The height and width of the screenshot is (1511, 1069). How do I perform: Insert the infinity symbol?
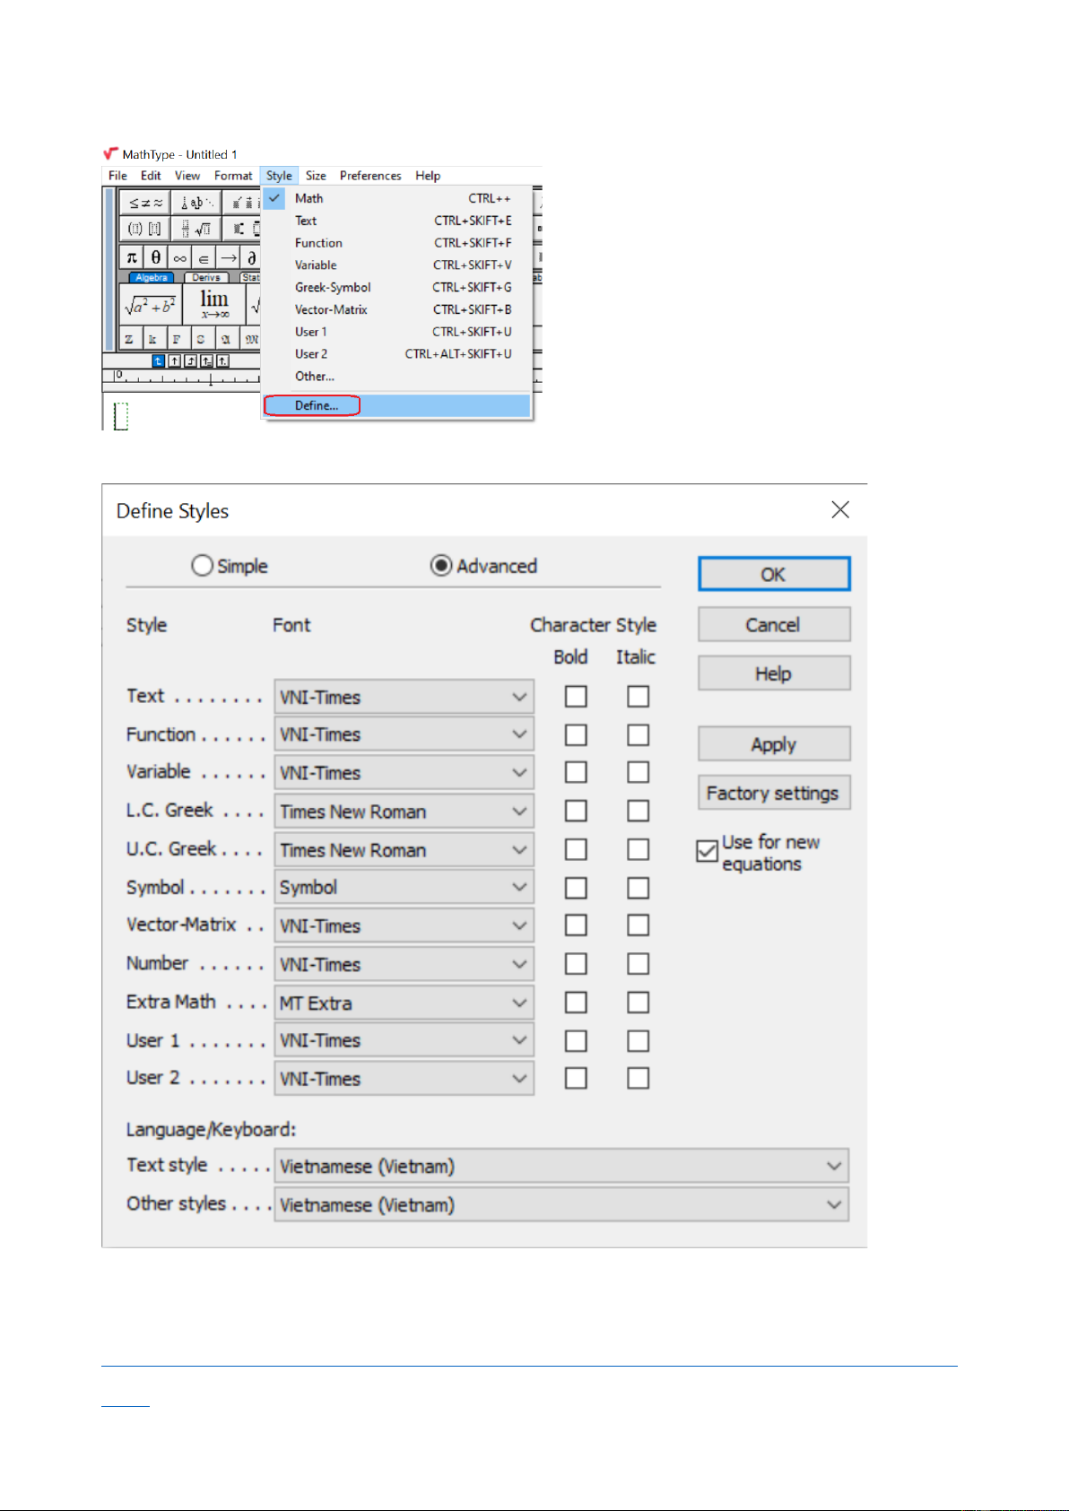click(180, 258)
